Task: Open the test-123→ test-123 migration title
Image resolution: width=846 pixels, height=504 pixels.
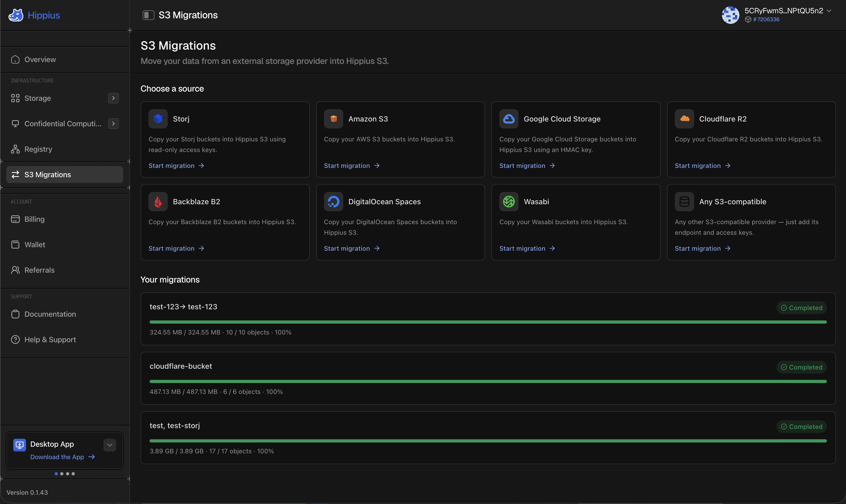Action: tap(183, 307)
